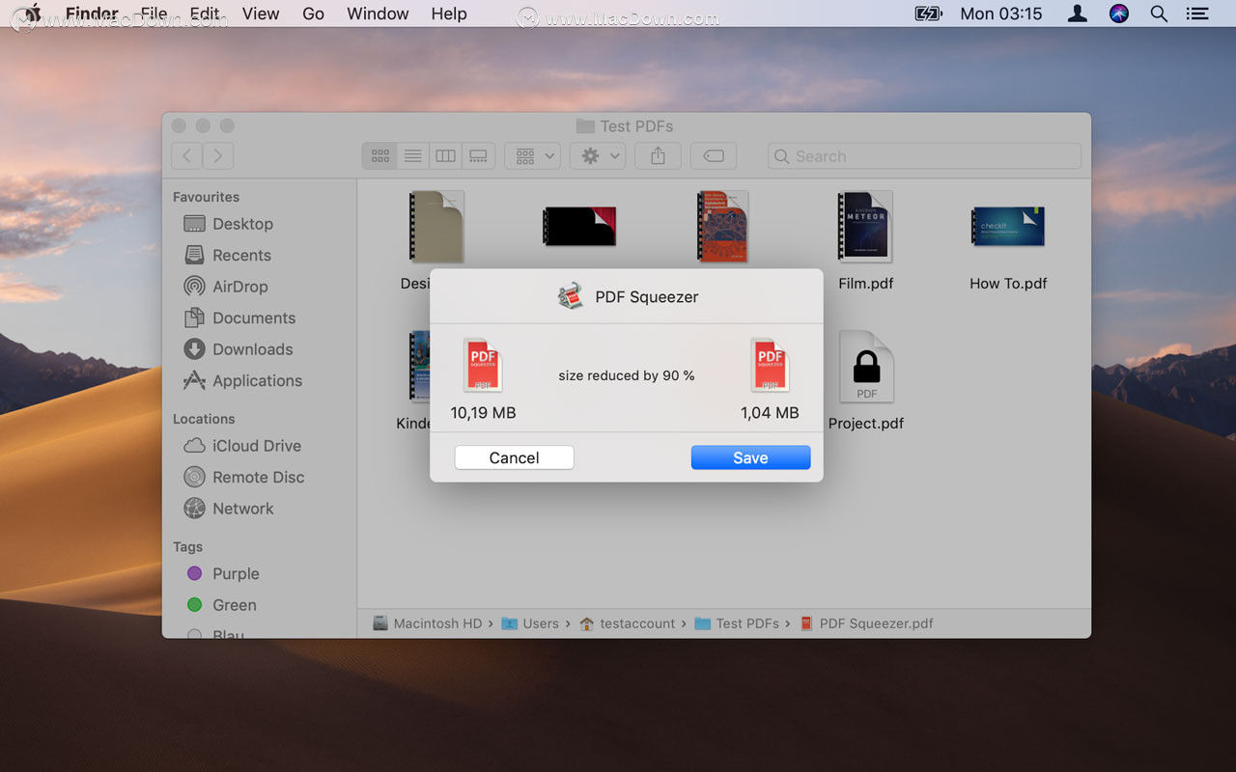Open the item grouping dropdown in toolbar
1236x772 pixels.
[x=533, y=155]
